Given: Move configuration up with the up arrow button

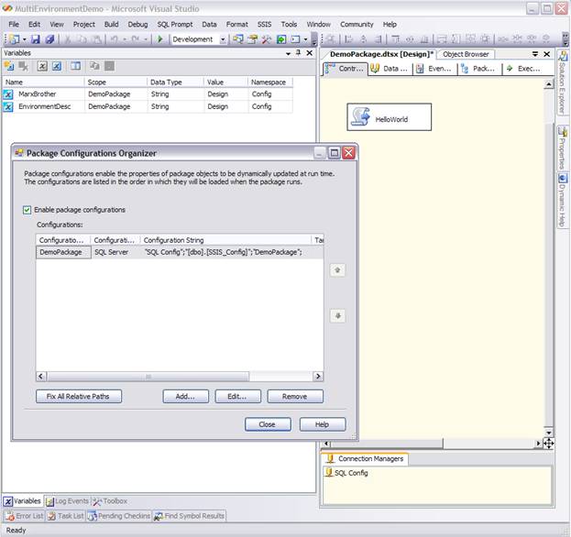Looking at the screenshot, I should point(337,270).
